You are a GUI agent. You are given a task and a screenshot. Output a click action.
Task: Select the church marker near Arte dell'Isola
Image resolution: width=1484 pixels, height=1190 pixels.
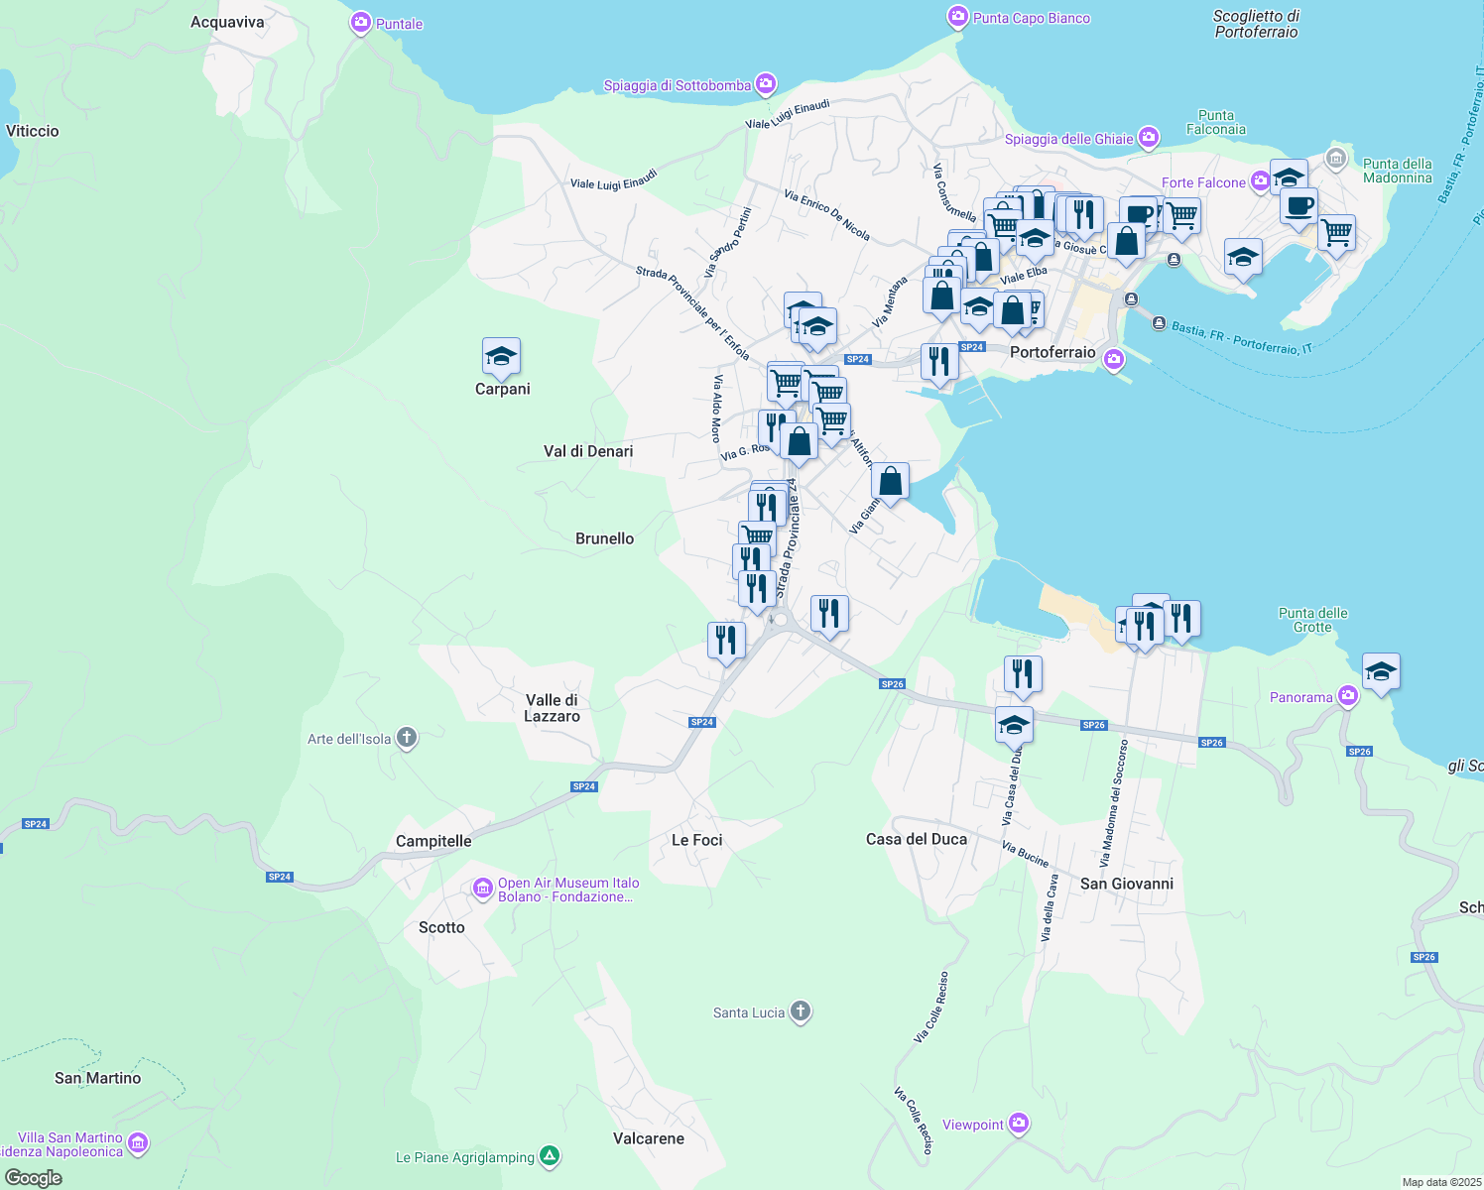coord(406,737)
